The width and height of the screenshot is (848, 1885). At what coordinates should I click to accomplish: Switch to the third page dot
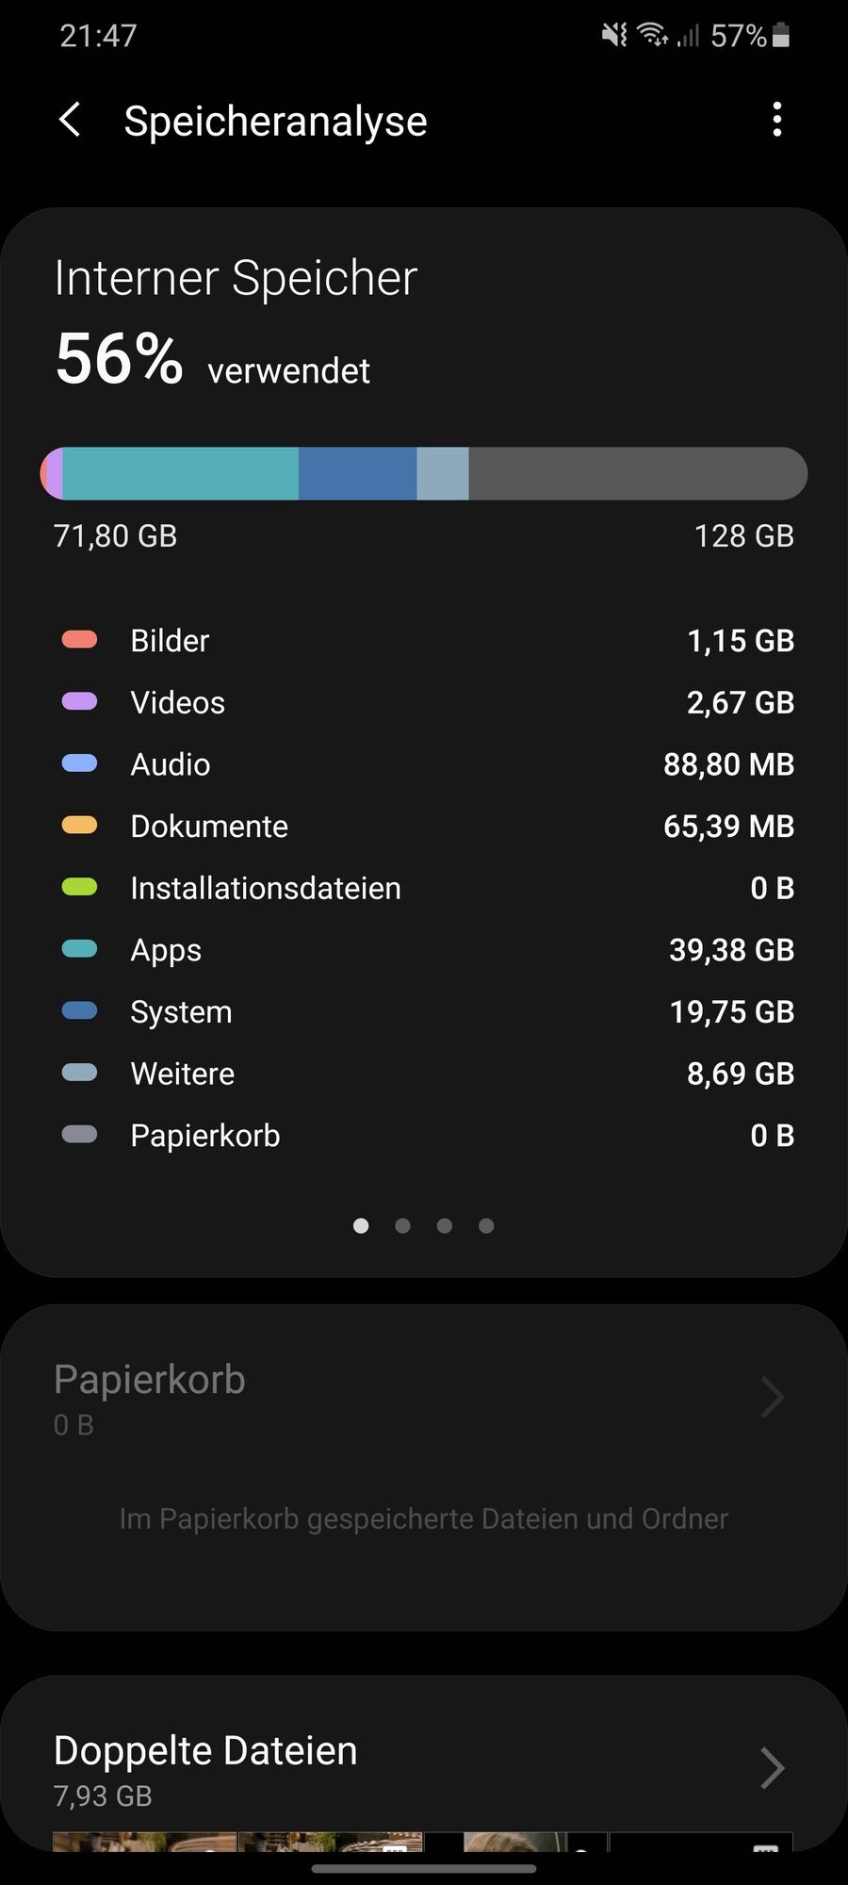(x=445, y=1225)
